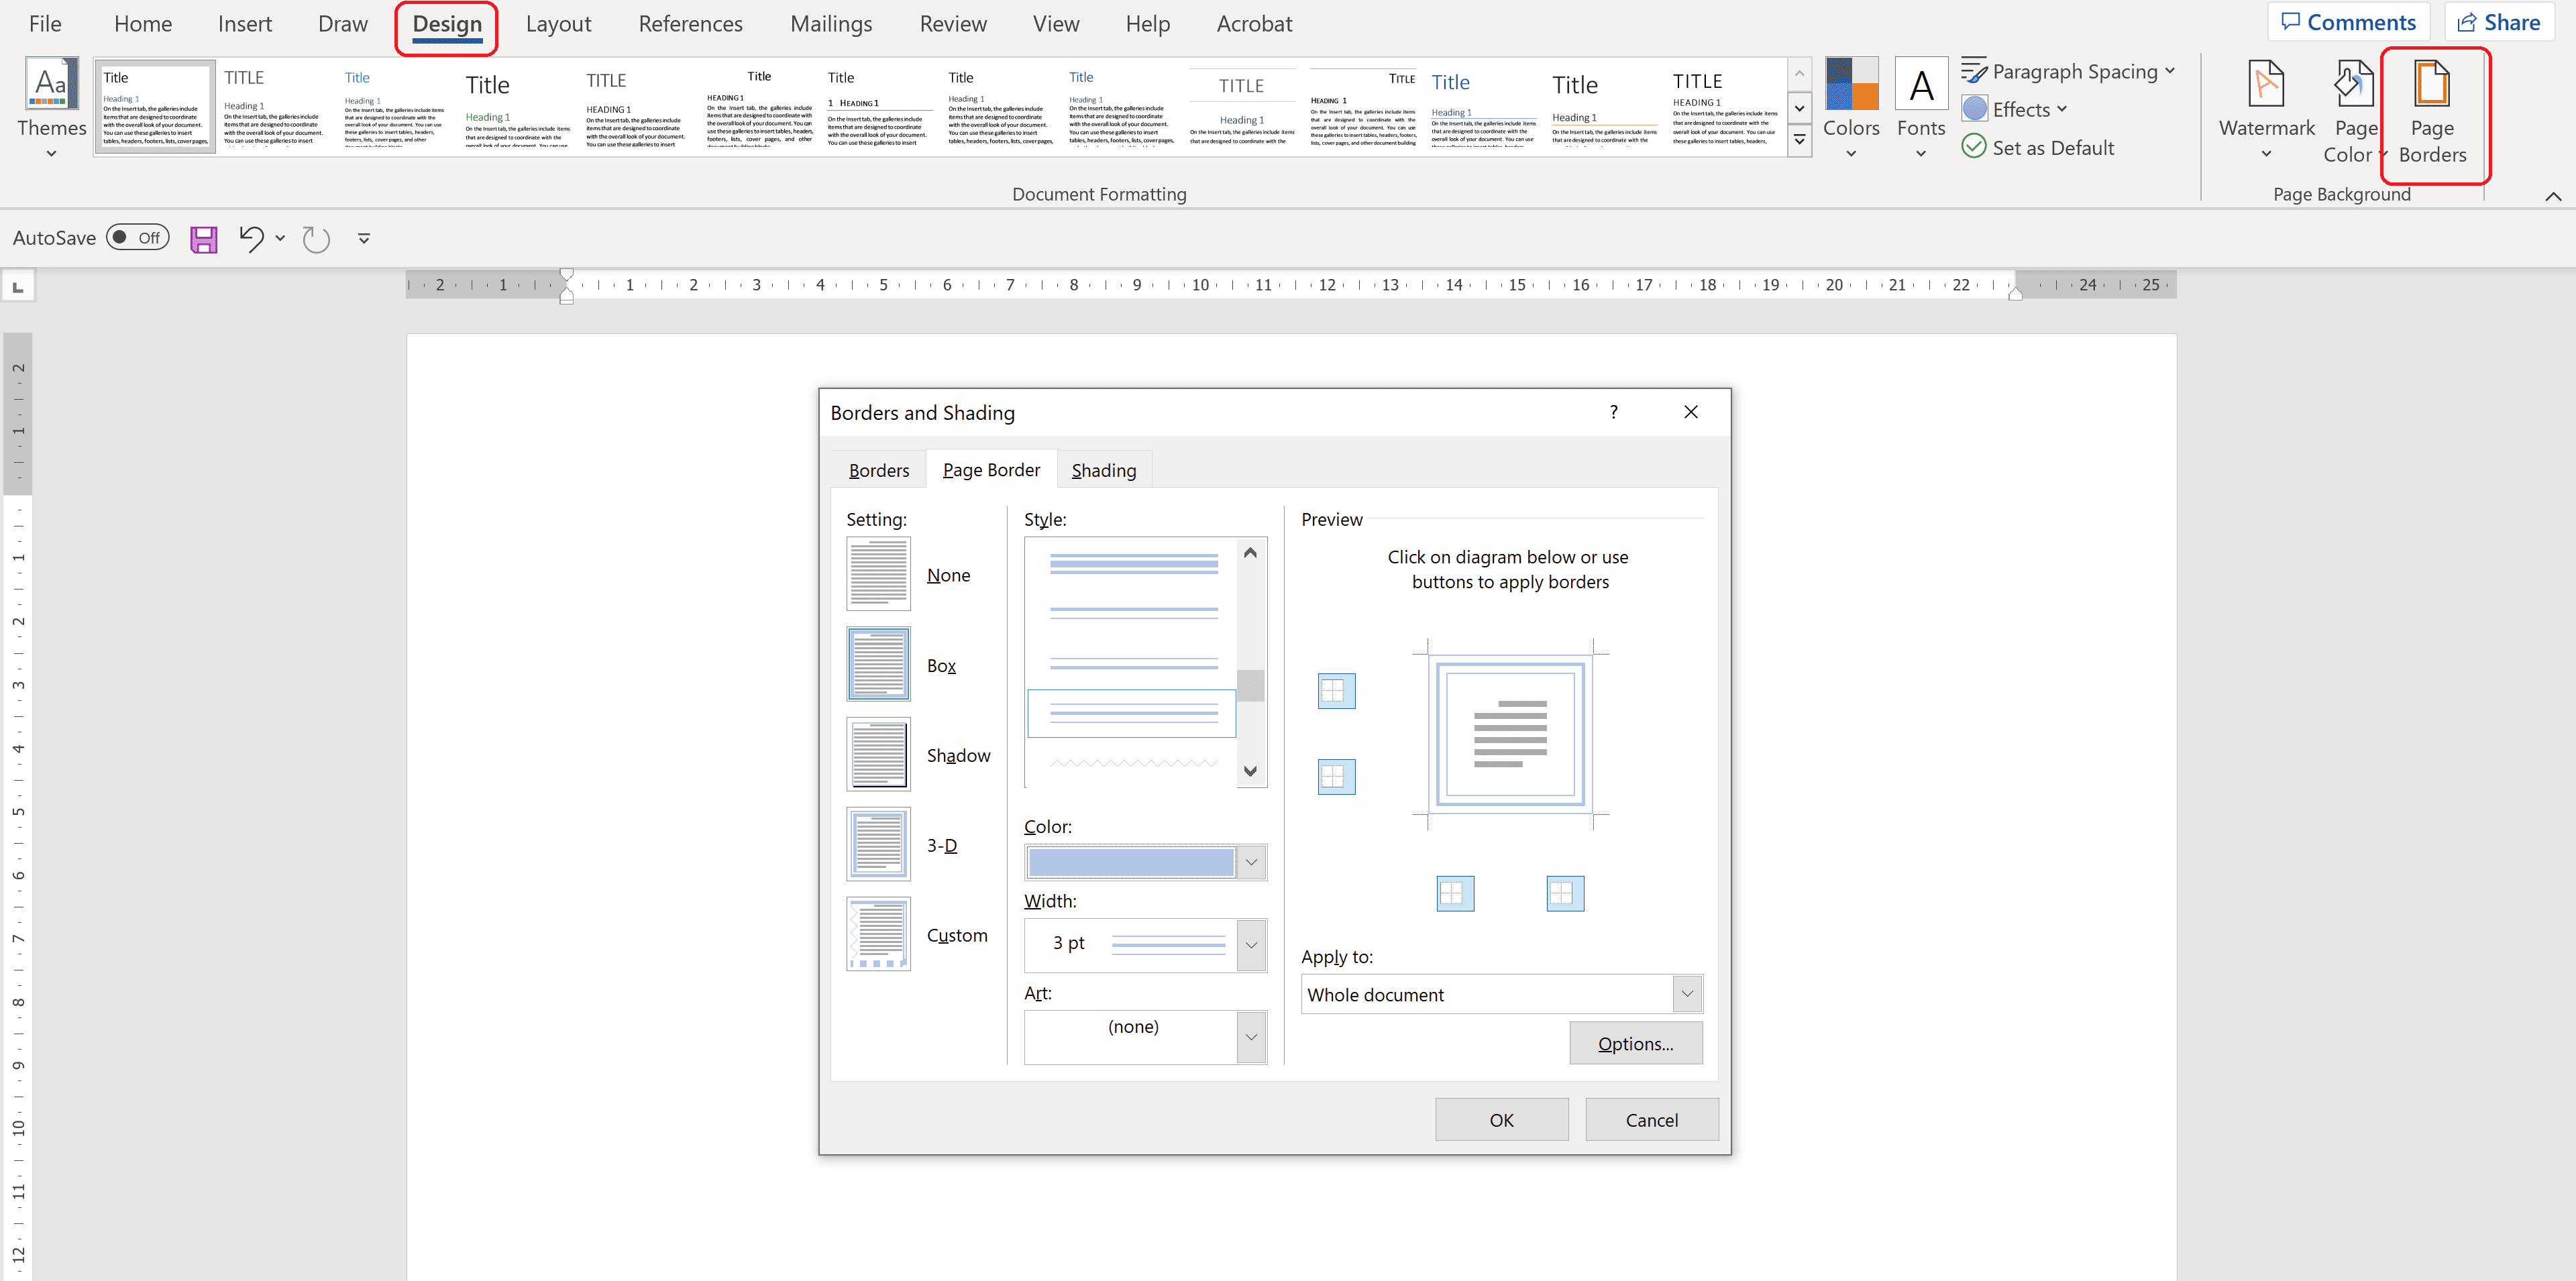
Task: Open Page Borders tool
Action: [x=2431, y=111]
